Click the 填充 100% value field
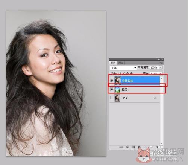188x165 pixels. pyautogui.click(x=155, y=73)
